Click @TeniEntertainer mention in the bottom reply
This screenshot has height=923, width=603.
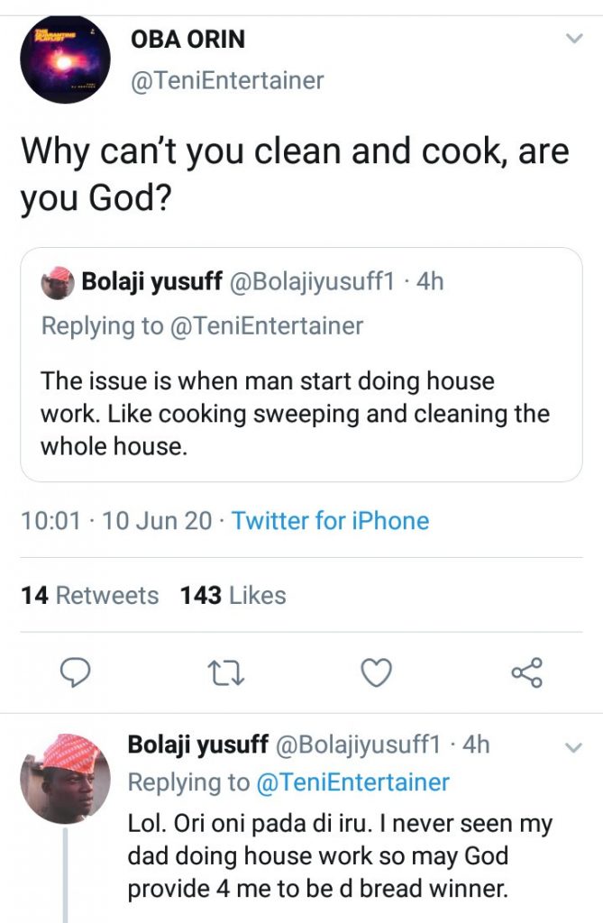click(352, 782)
